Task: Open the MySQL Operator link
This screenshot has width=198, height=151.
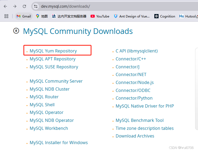Action: tap(47, 113)
